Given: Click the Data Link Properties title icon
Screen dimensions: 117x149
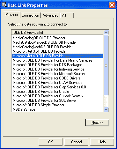Looking at the screenshot, I should (x=4, y=5).
